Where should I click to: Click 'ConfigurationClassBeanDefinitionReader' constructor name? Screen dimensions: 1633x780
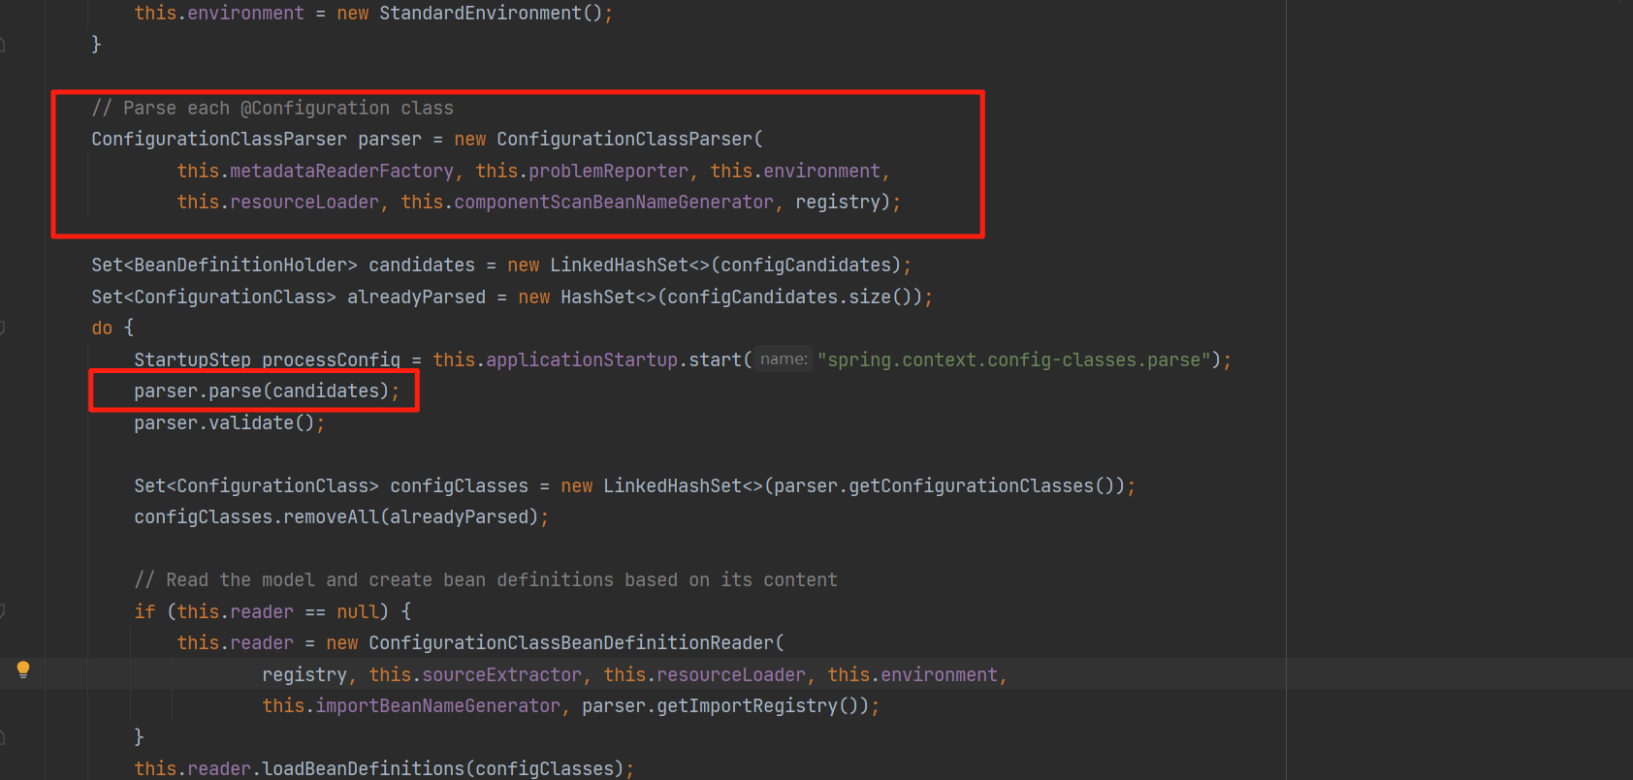pyautogui.click(x=571, y=643)
